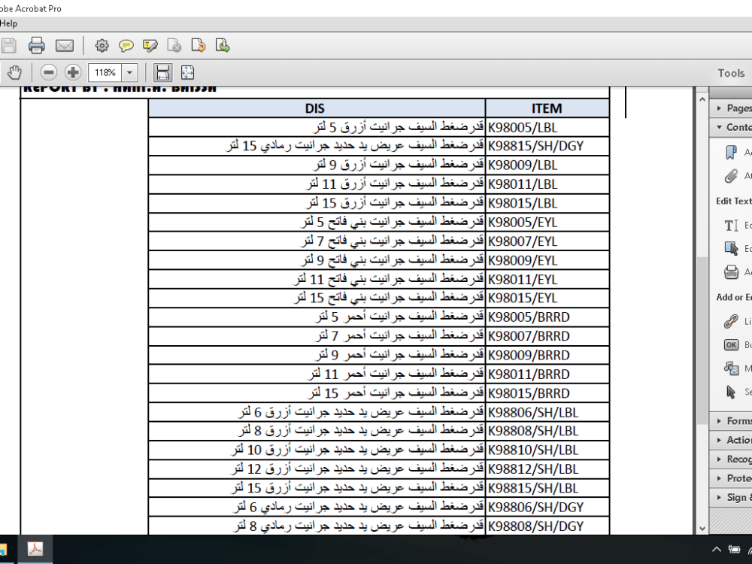Click cell K98009/EYL
Viewport: 752px width, 564px height.
click(x=547, y=260)
